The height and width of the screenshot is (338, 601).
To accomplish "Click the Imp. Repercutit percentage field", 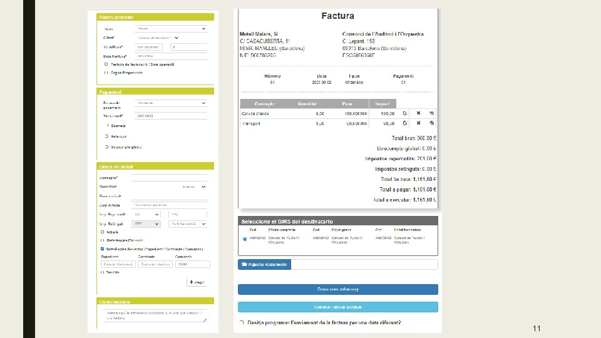I will (x=188, y=215).
